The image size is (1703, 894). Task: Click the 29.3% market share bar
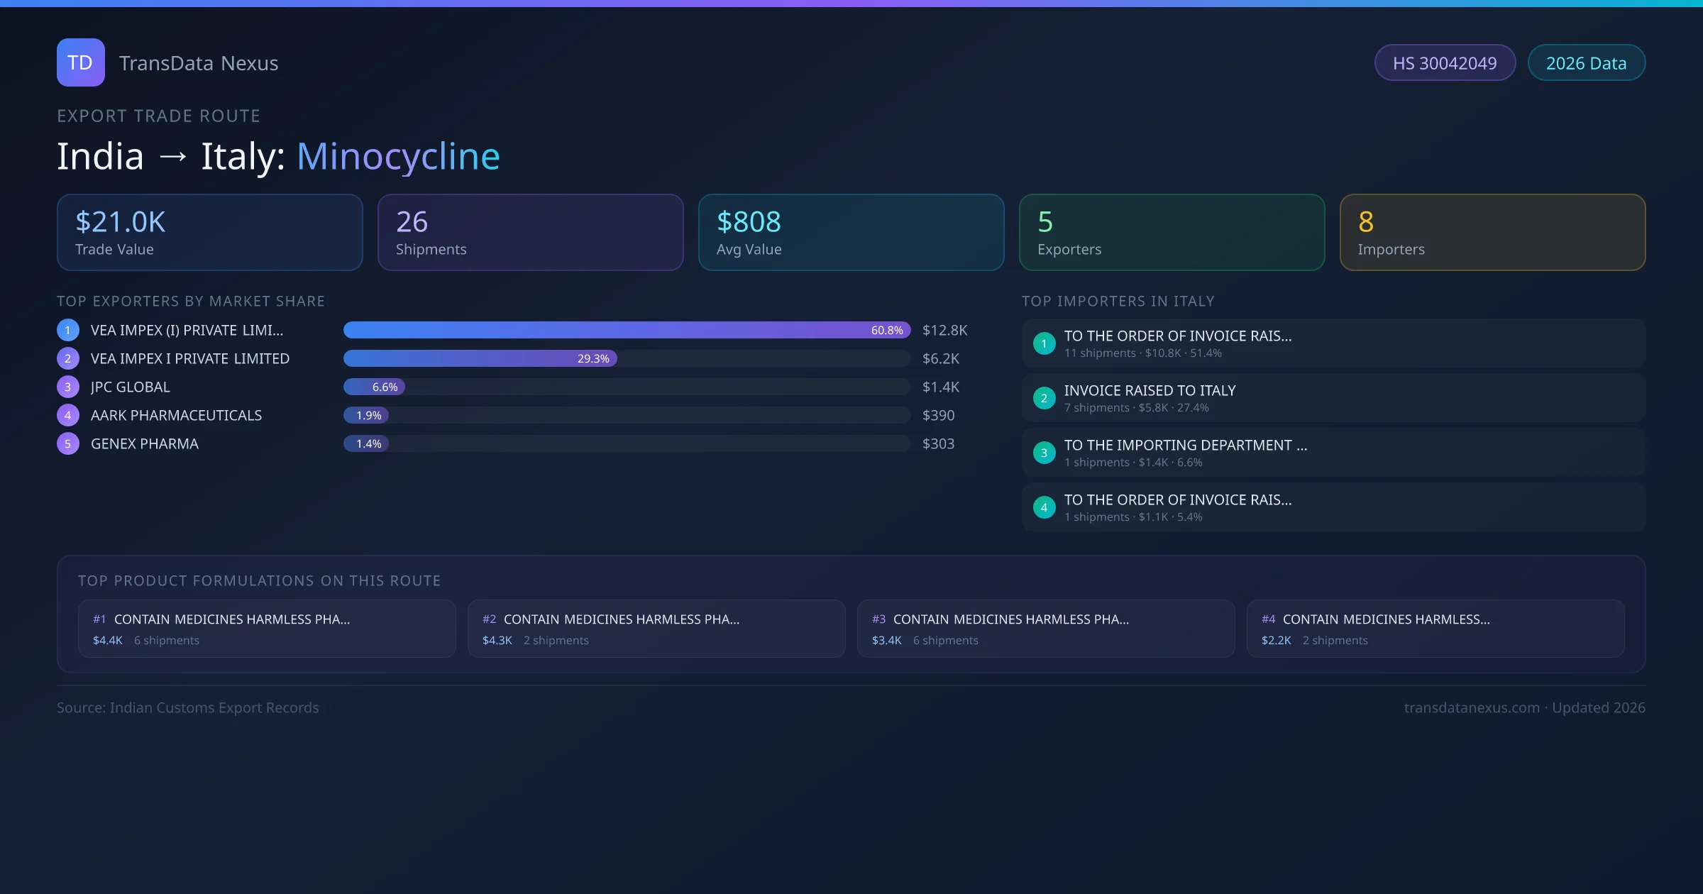pyautogui.click(x=480, y=358)
